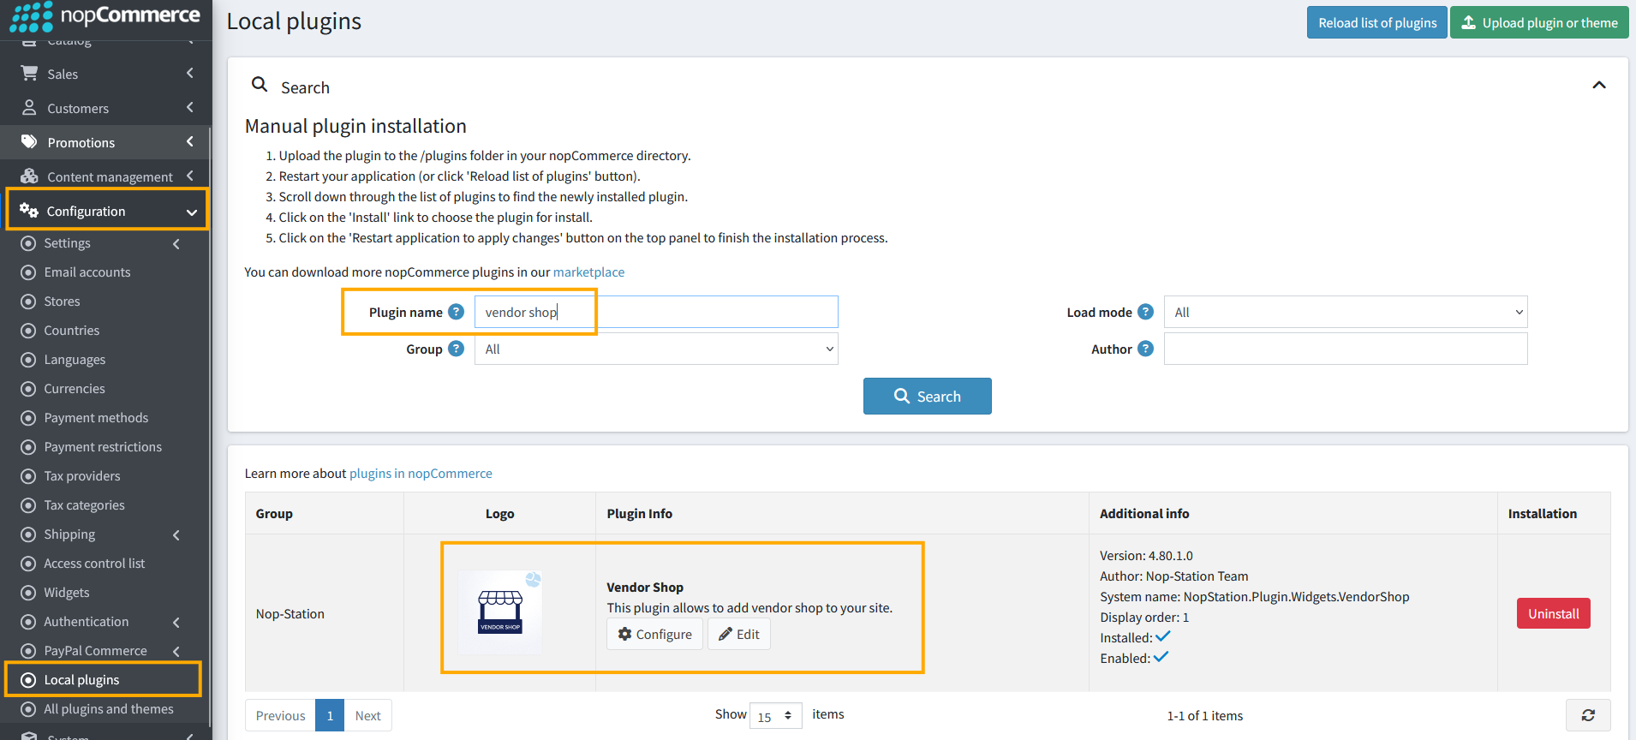This screenshot has height=740, width=1636.
Task: Click 'Version: 4.80.1.0' text
Action: pyautogui.click(x=1146, y=555)
